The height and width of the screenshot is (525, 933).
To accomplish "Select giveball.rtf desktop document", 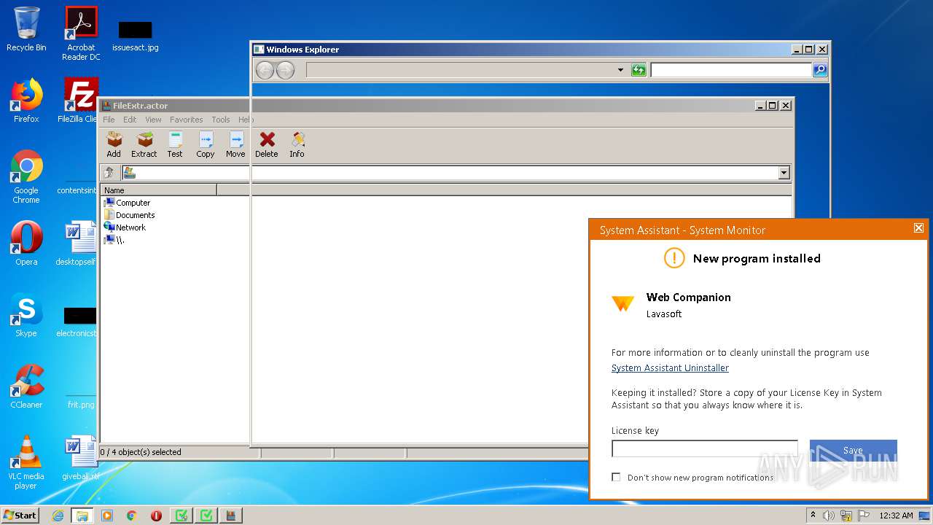I will point(80,459).
